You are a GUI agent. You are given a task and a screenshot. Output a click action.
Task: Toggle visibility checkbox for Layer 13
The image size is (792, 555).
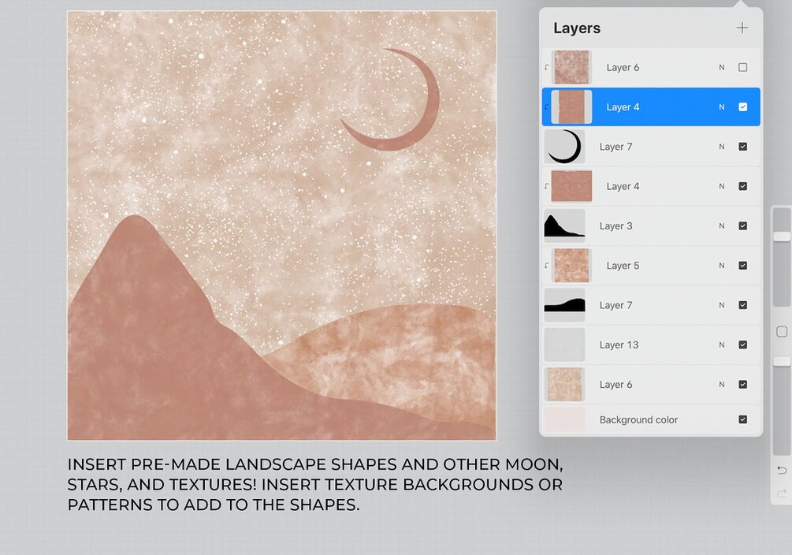pyautogui.click(x=742, y=345)
